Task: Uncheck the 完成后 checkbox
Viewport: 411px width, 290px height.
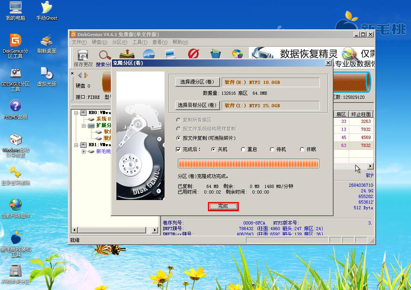Action: click(x=178, y=149)
